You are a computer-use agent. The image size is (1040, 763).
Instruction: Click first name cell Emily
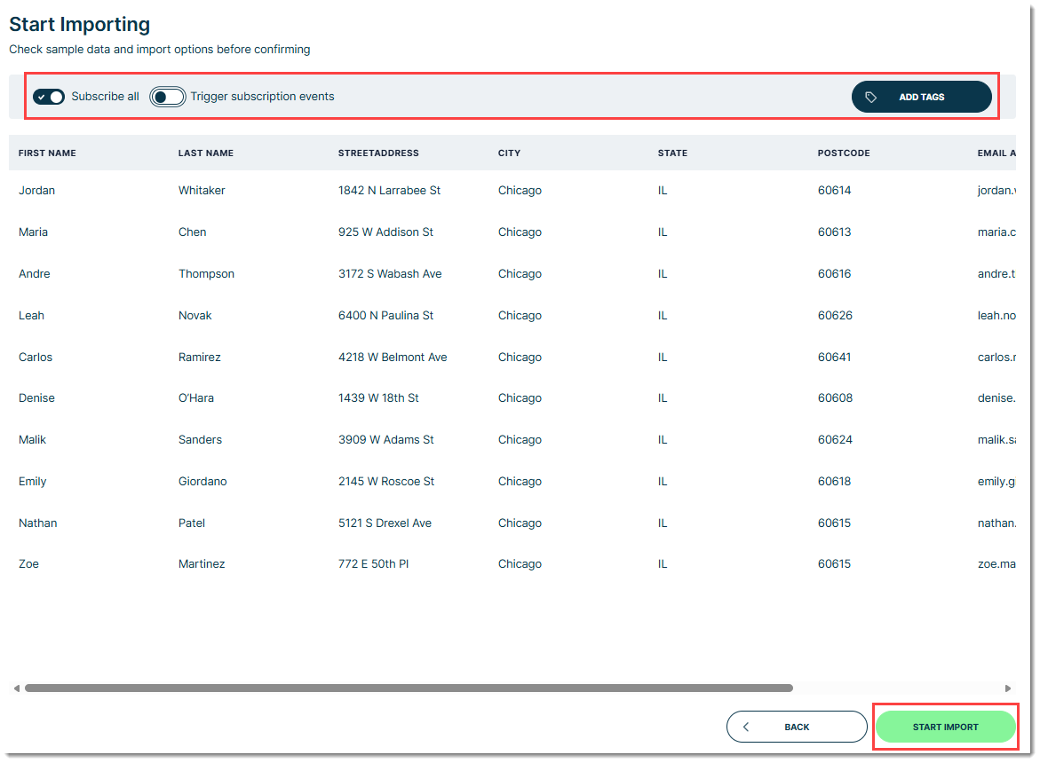tap(33, 482)
